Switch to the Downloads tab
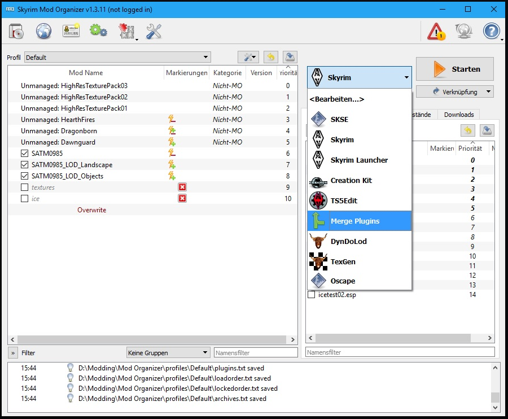The width and height of the screenshot is (508, 419). point(459,115)
